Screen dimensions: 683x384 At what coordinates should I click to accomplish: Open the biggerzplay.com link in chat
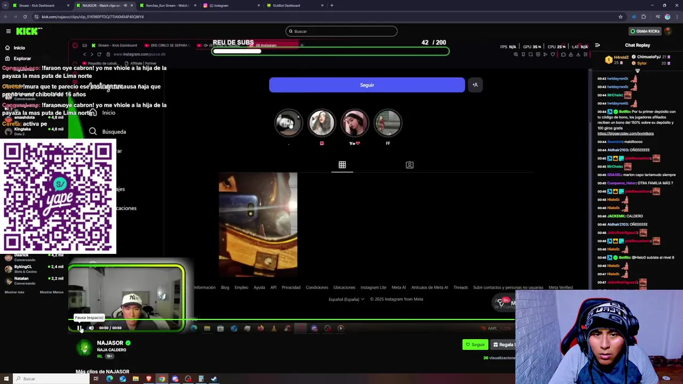tap(625, 133)
